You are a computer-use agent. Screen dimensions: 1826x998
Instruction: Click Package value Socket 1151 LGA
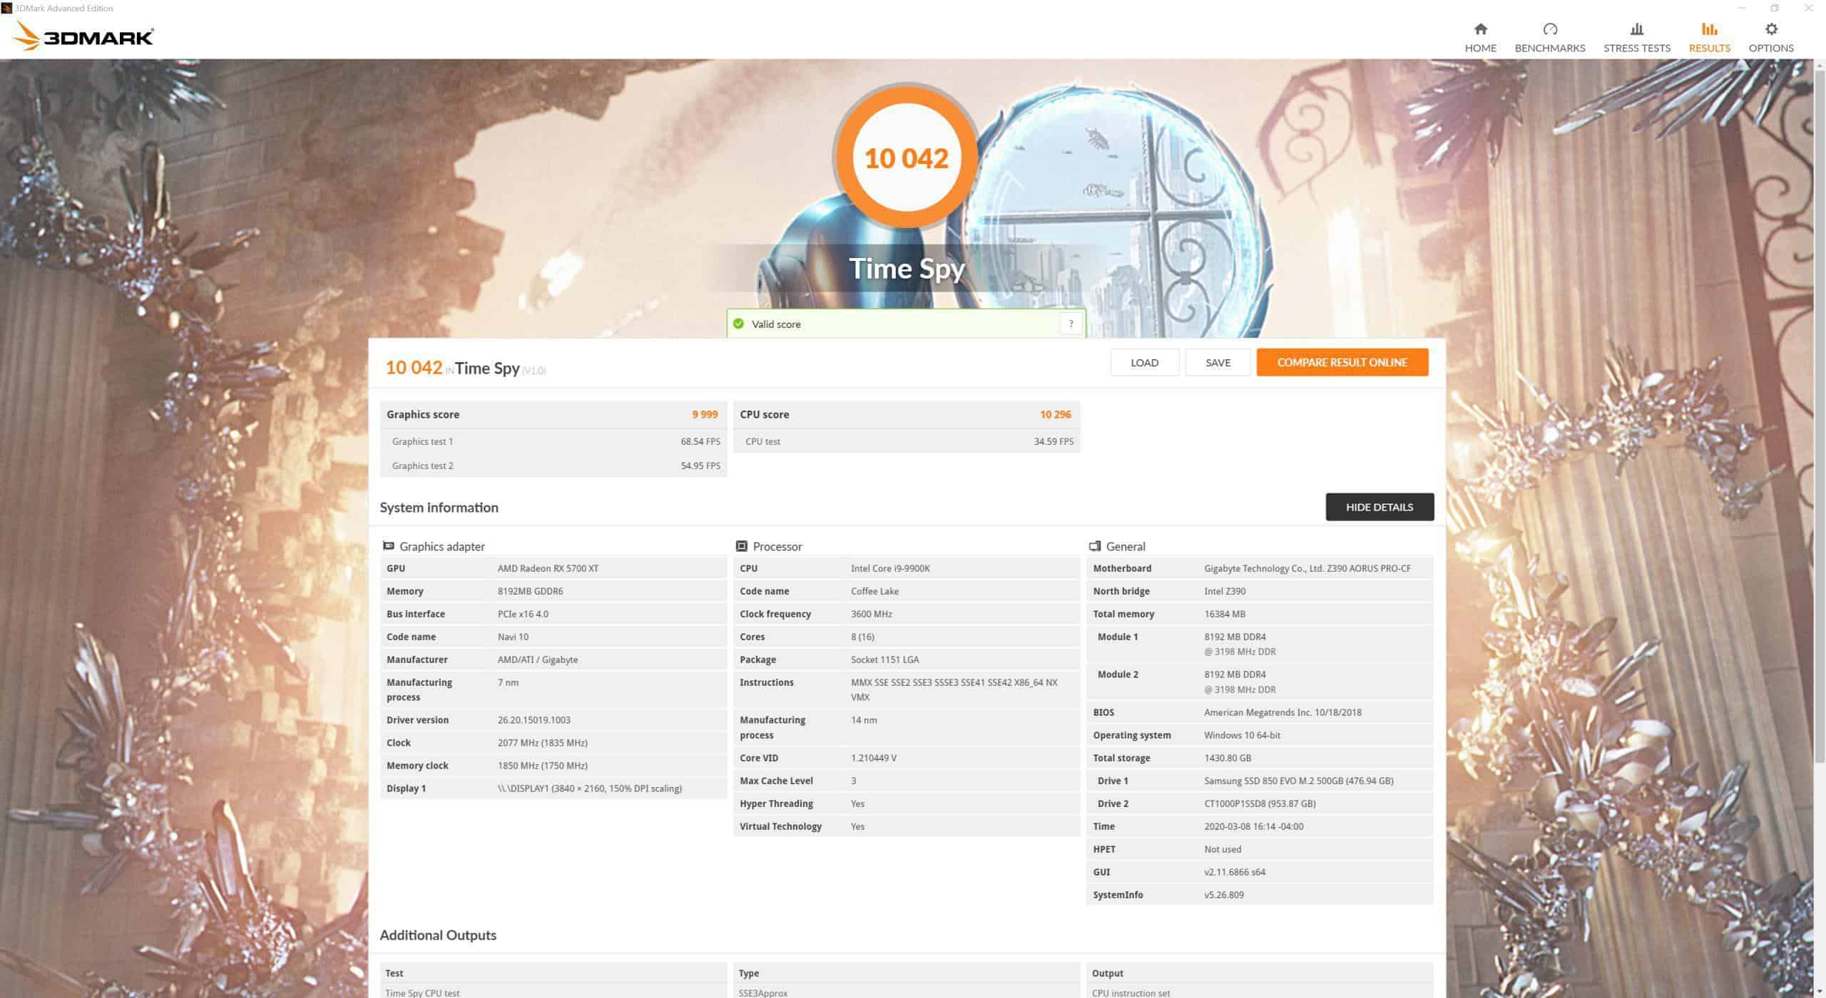tap(885, 659)
